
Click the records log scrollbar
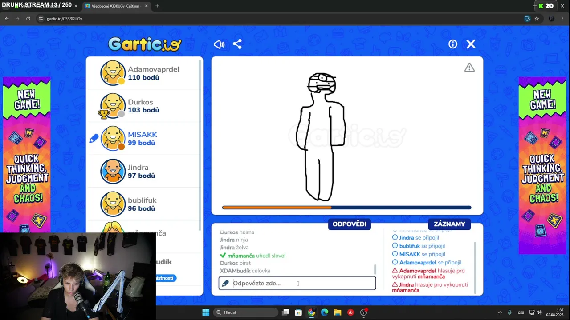tap(475, 268)
